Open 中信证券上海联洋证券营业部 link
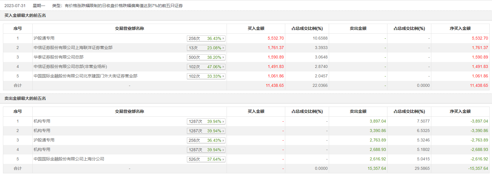This screenshot has height=176, width=492. (x=73, y=48)
